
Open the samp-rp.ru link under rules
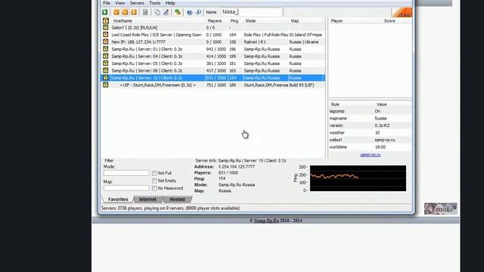[x=370, y=155]
